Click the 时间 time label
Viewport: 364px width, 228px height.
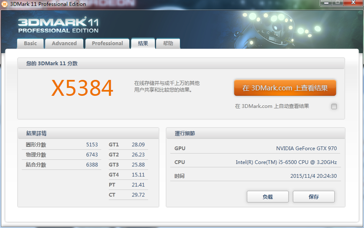click(x=179, y=176)
